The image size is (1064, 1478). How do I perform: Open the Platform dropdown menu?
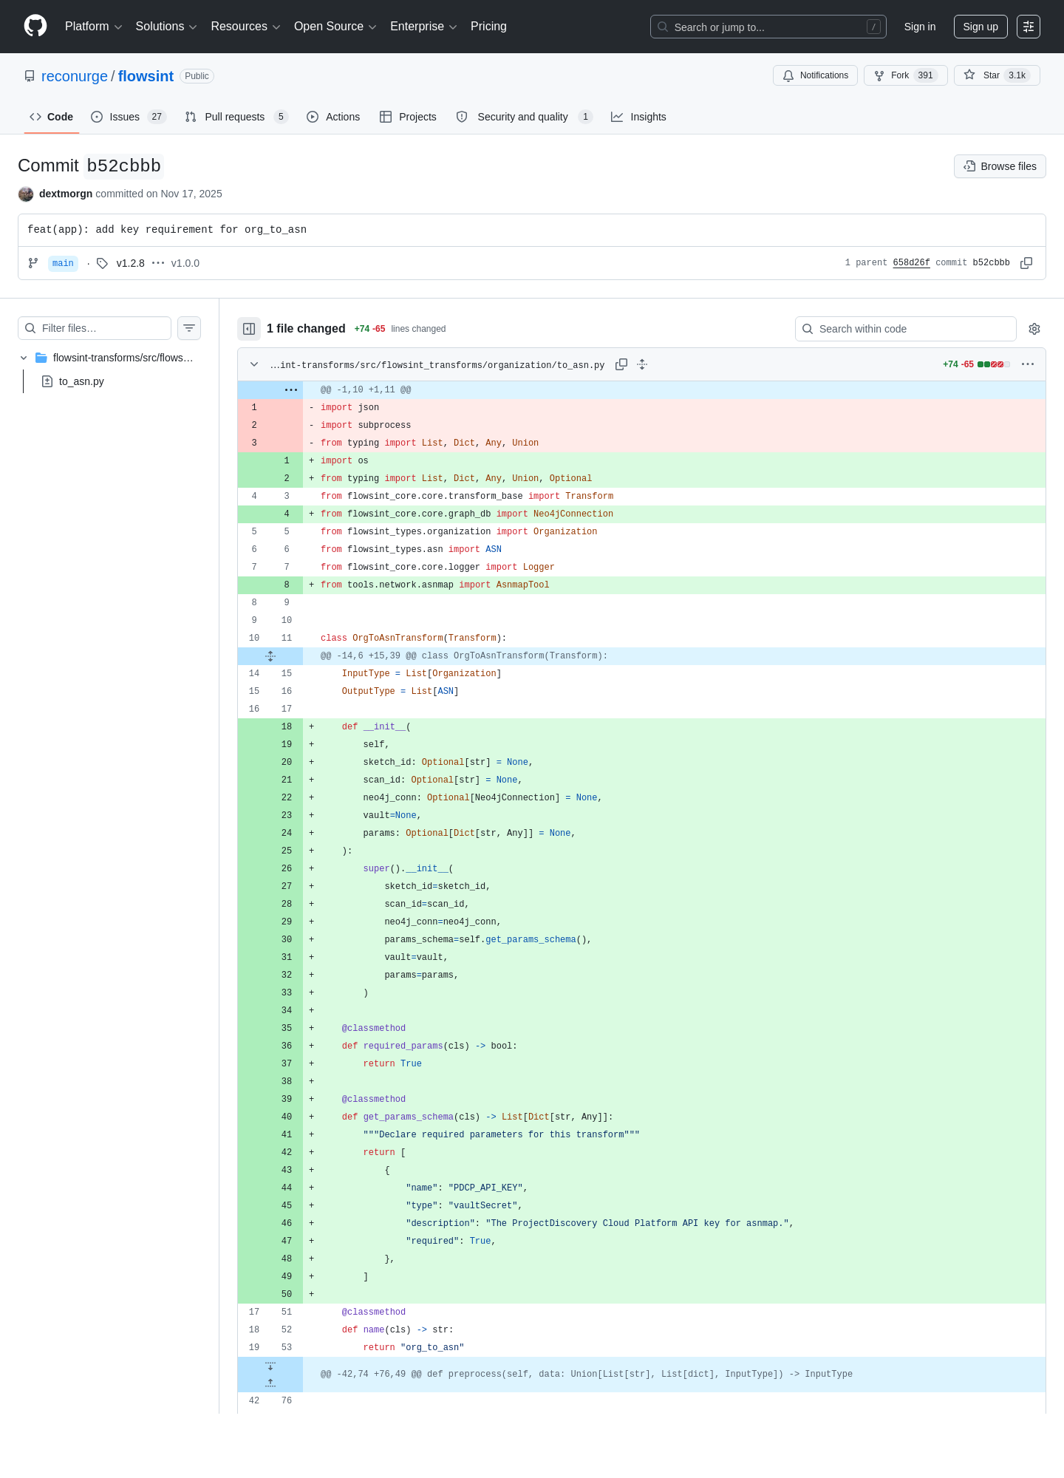(x=93, y=27)
